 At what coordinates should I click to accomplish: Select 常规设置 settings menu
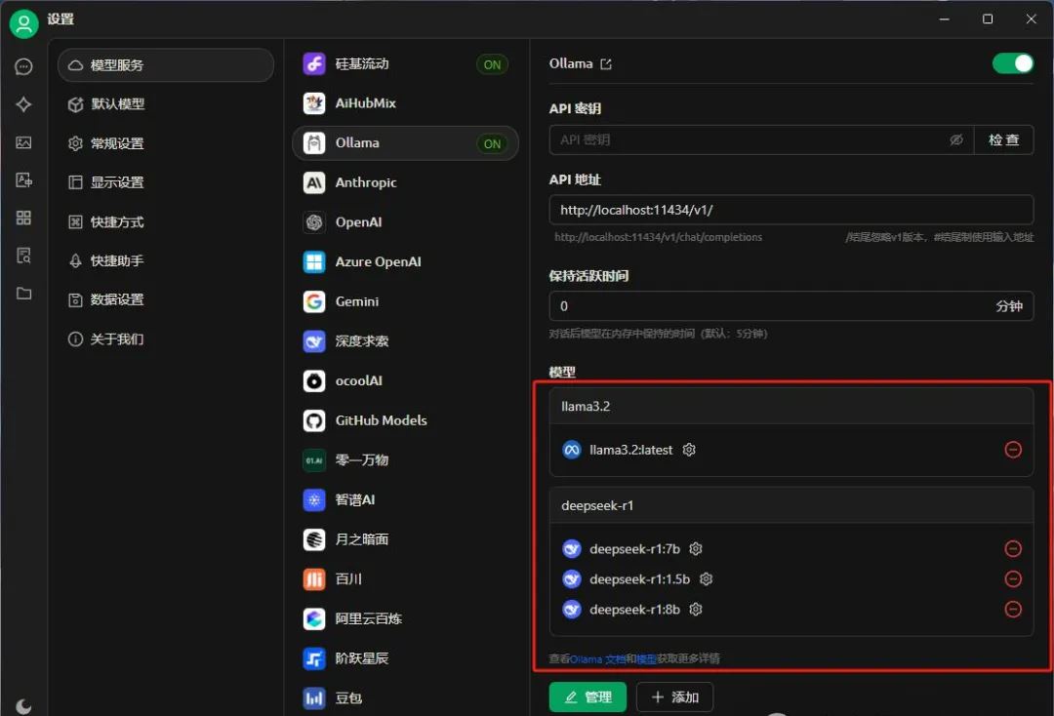(165, 143)
